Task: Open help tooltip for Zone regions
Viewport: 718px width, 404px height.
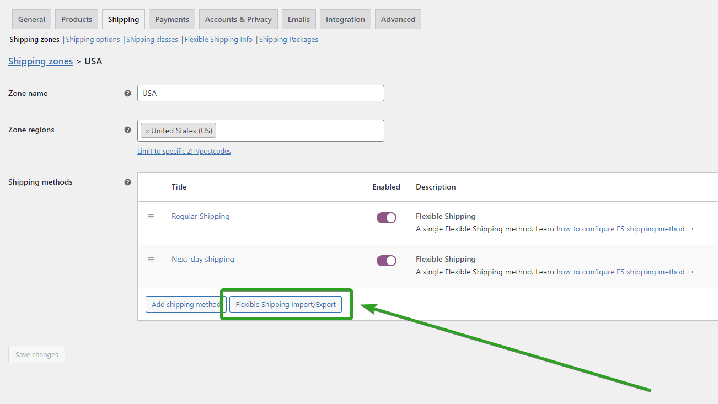Action: 128,130
